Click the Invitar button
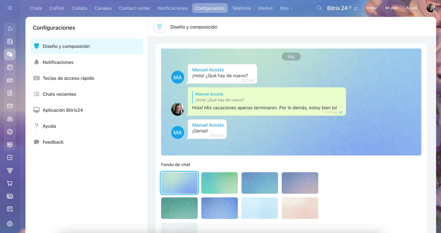Screen dimensions: 441x233 [372, 8]
